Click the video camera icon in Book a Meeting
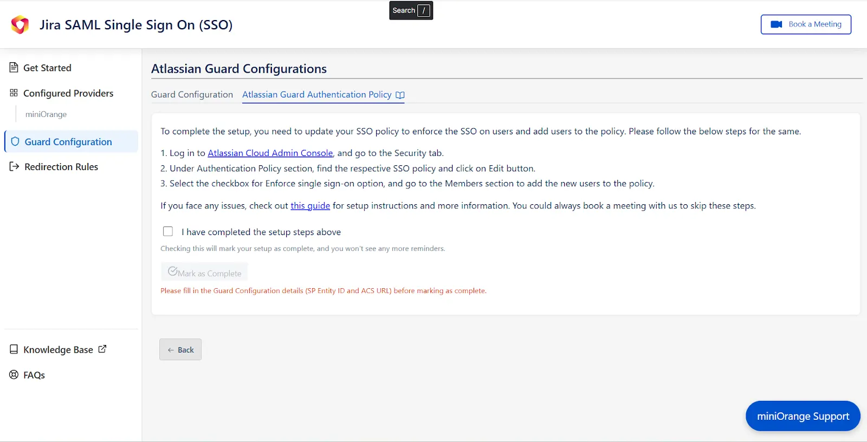 click(x=777, y=24)
